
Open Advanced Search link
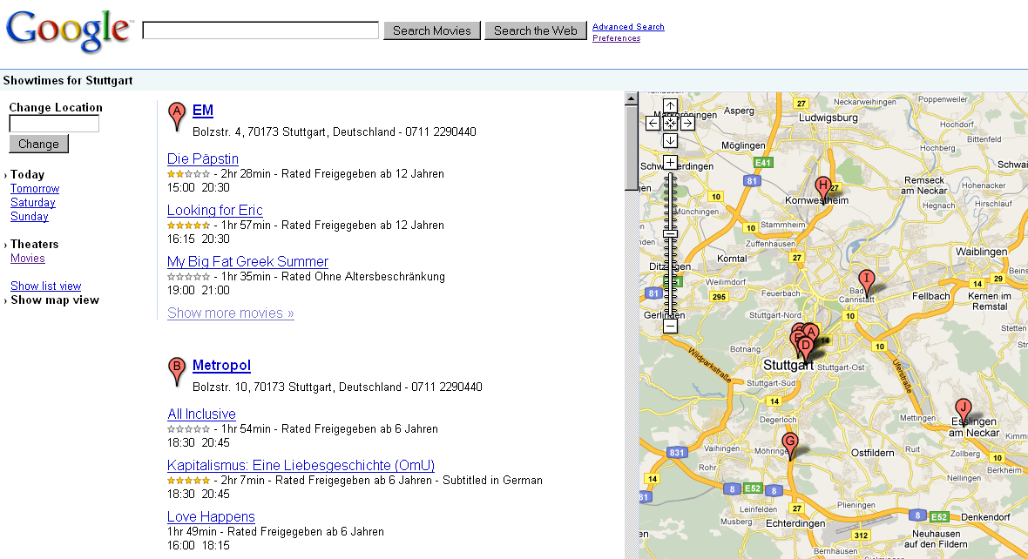(x=628, y=27)
